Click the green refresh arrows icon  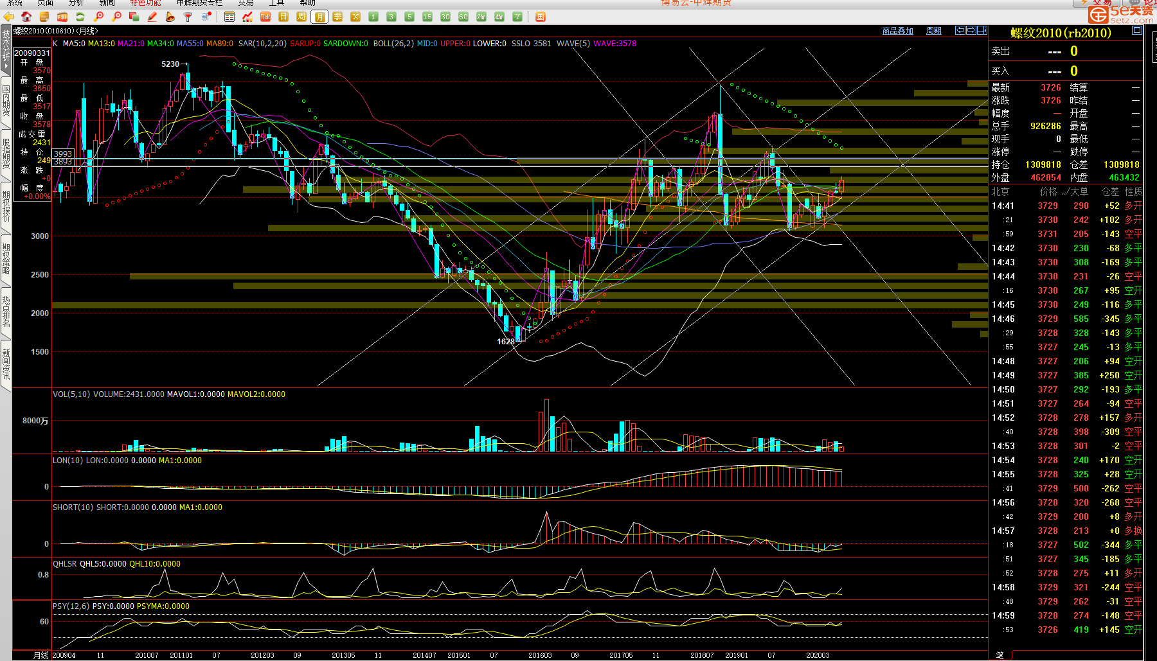point(80,17)
